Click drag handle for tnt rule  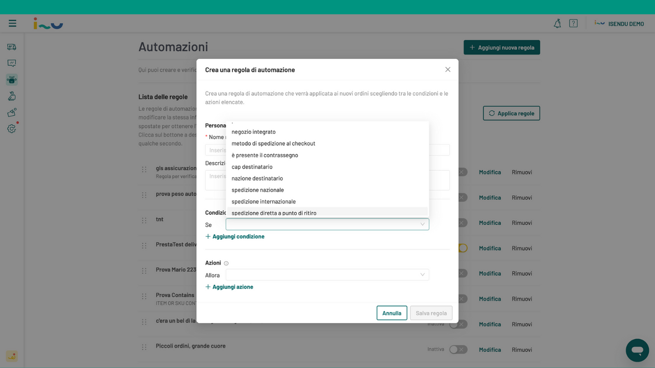(144, 220)
